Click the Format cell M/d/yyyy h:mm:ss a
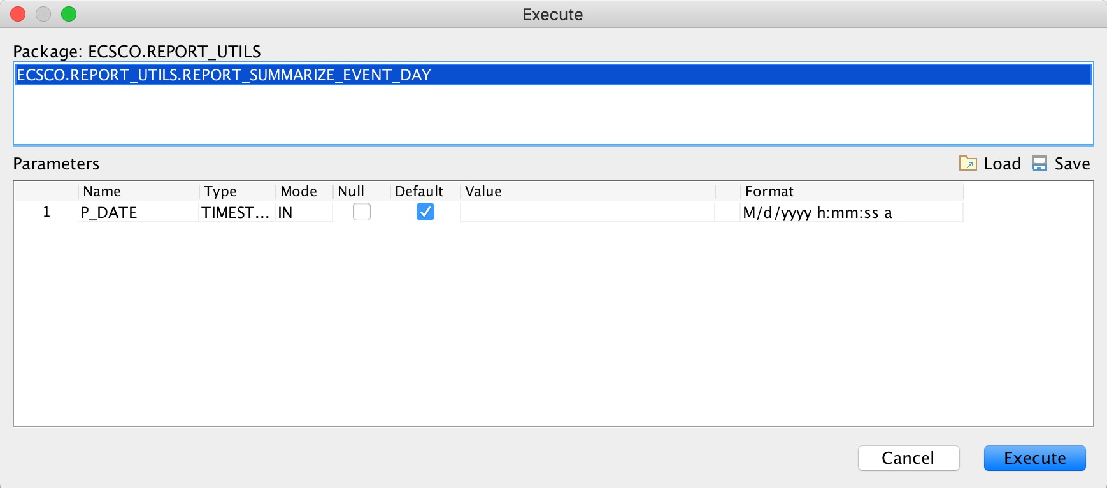Viewport: 1107px width, 488px height. (x=817, y=212)
